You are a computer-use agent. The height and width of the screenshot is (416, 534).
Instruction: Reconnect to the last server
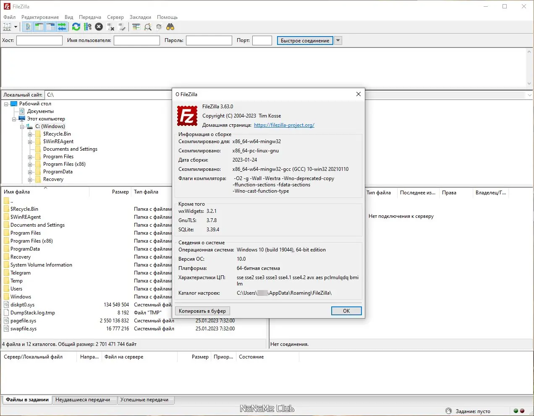tap(122, 27)
